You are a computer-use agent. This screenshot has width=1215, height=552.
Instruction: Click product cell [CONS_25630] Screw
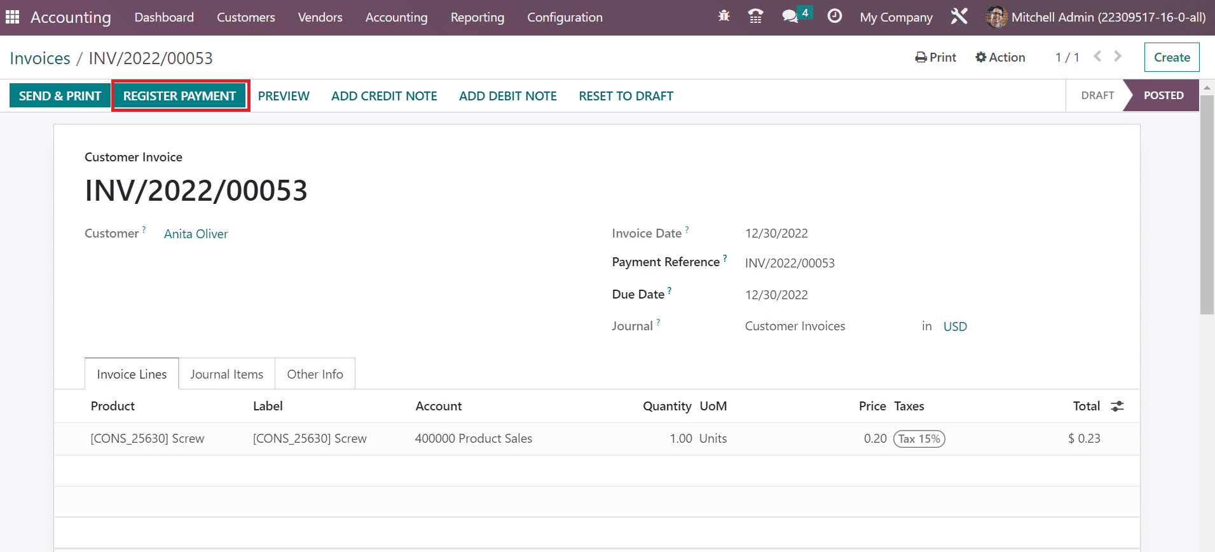coord(148,438)
